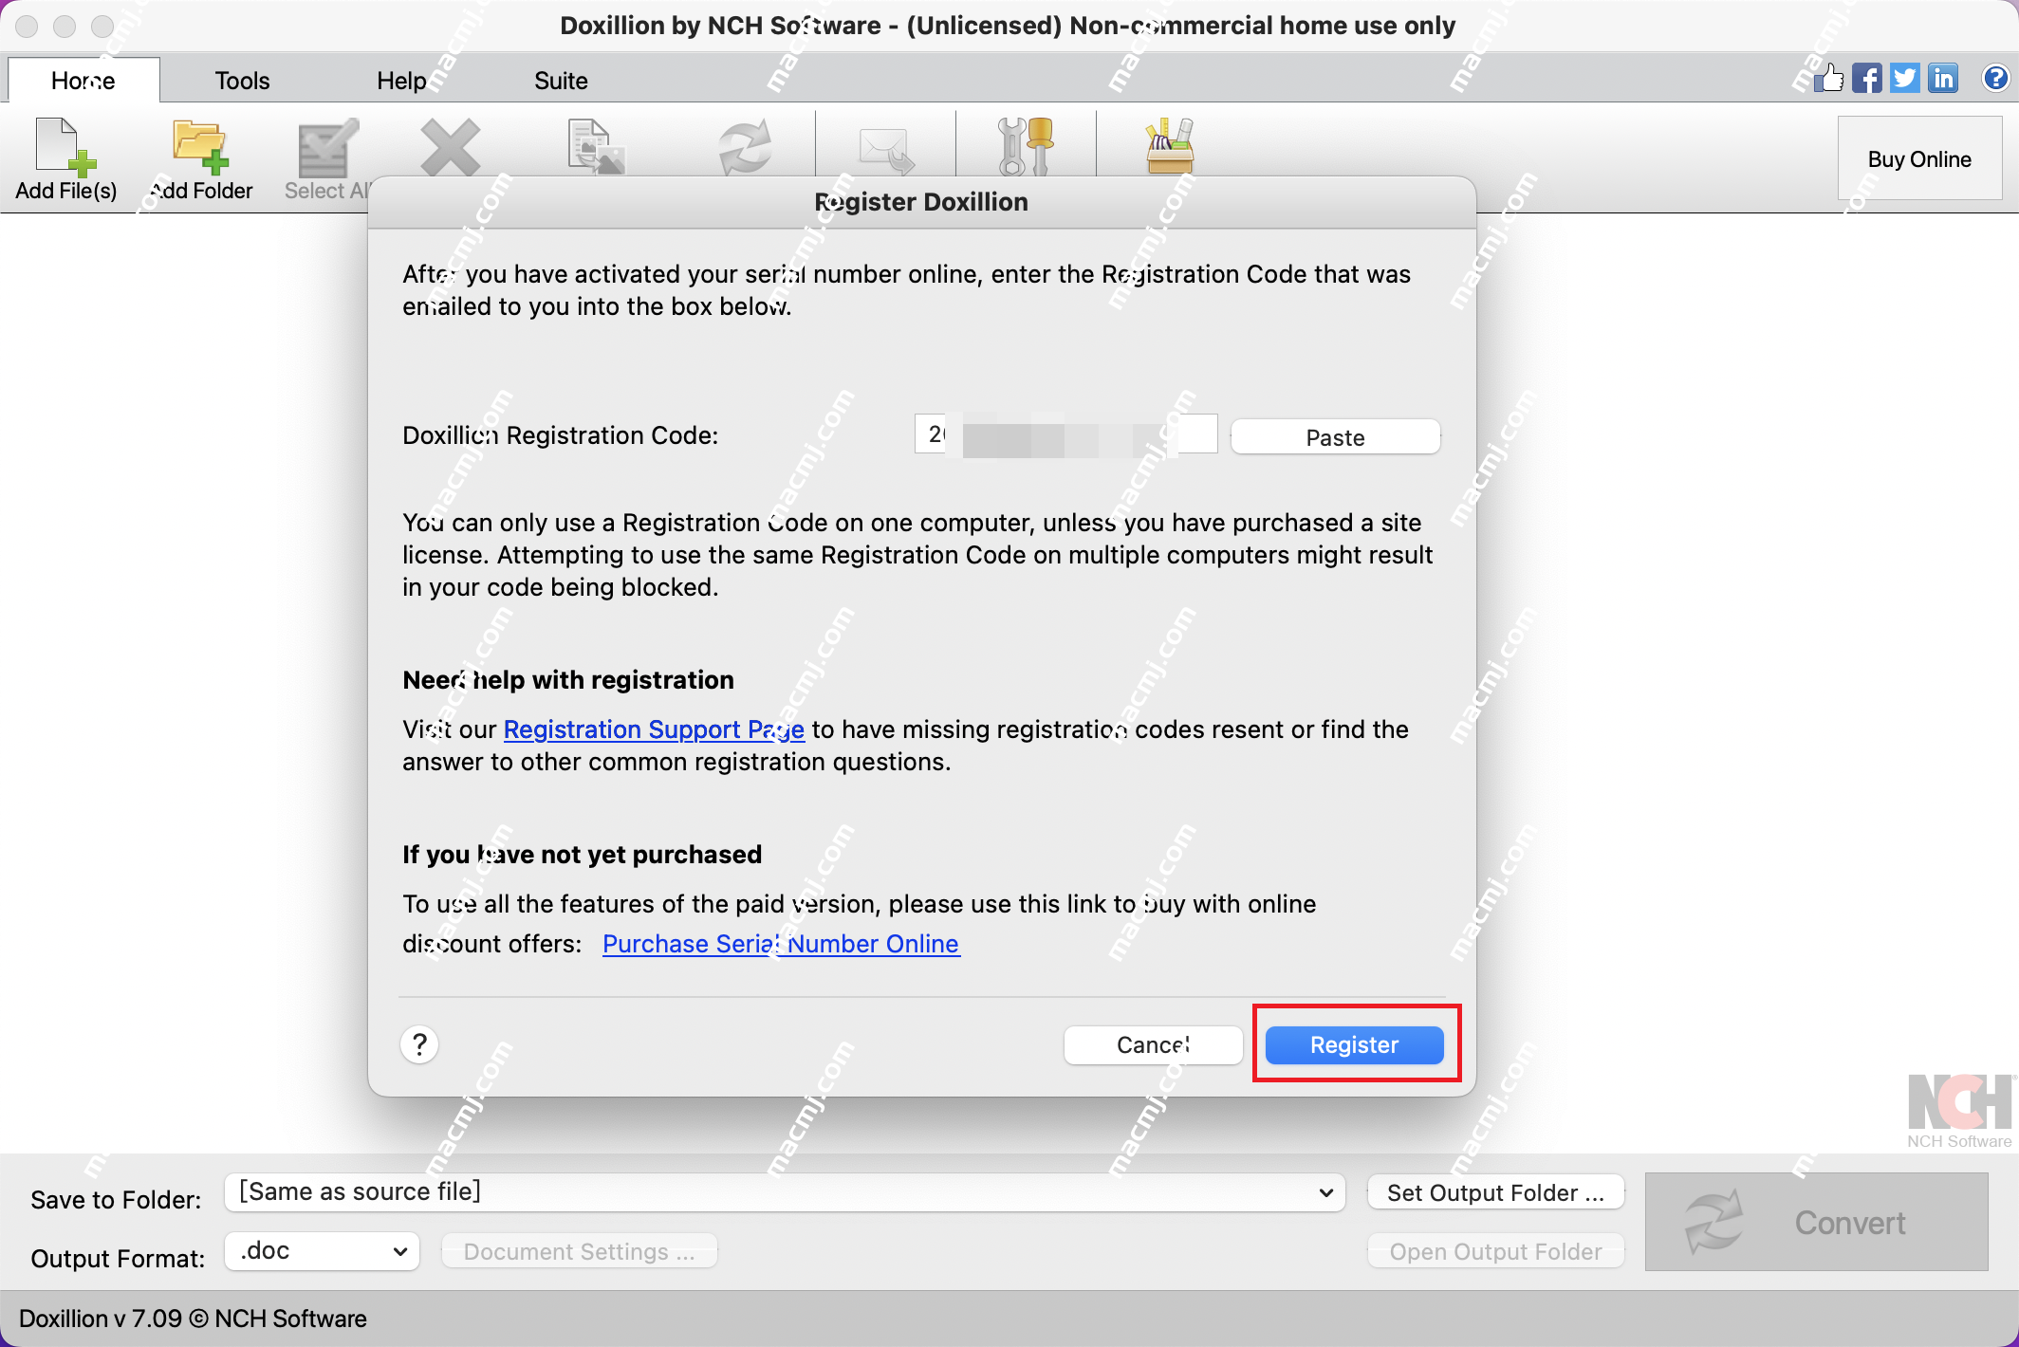Open the Help tab

click(401, 81)
